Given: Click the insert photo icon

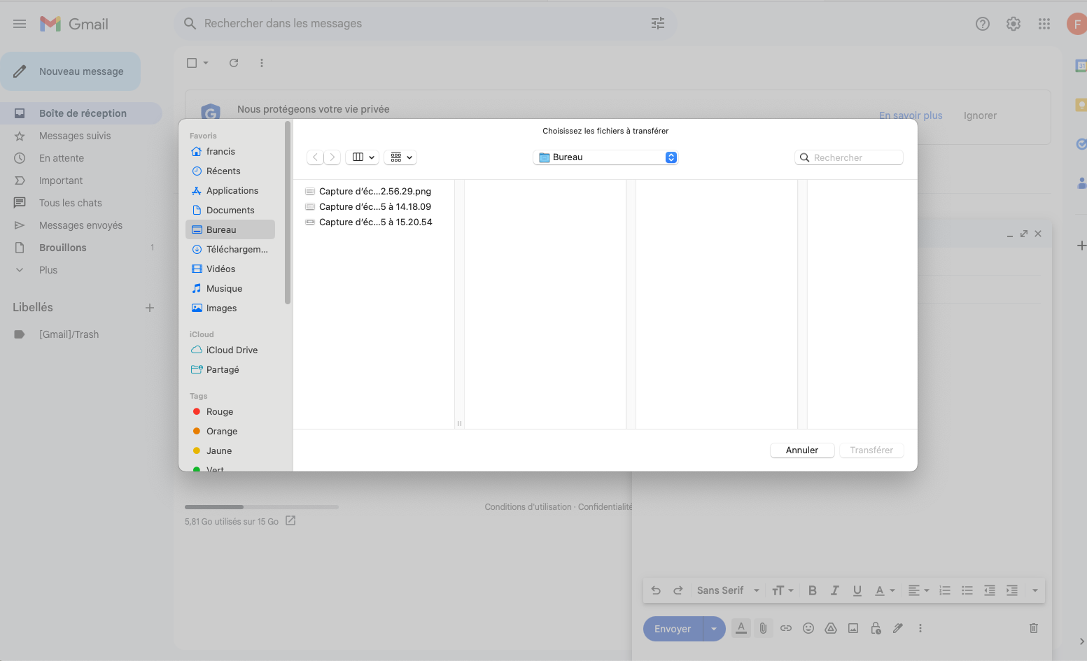Looking at the screenshot, I should coord(853,628).
